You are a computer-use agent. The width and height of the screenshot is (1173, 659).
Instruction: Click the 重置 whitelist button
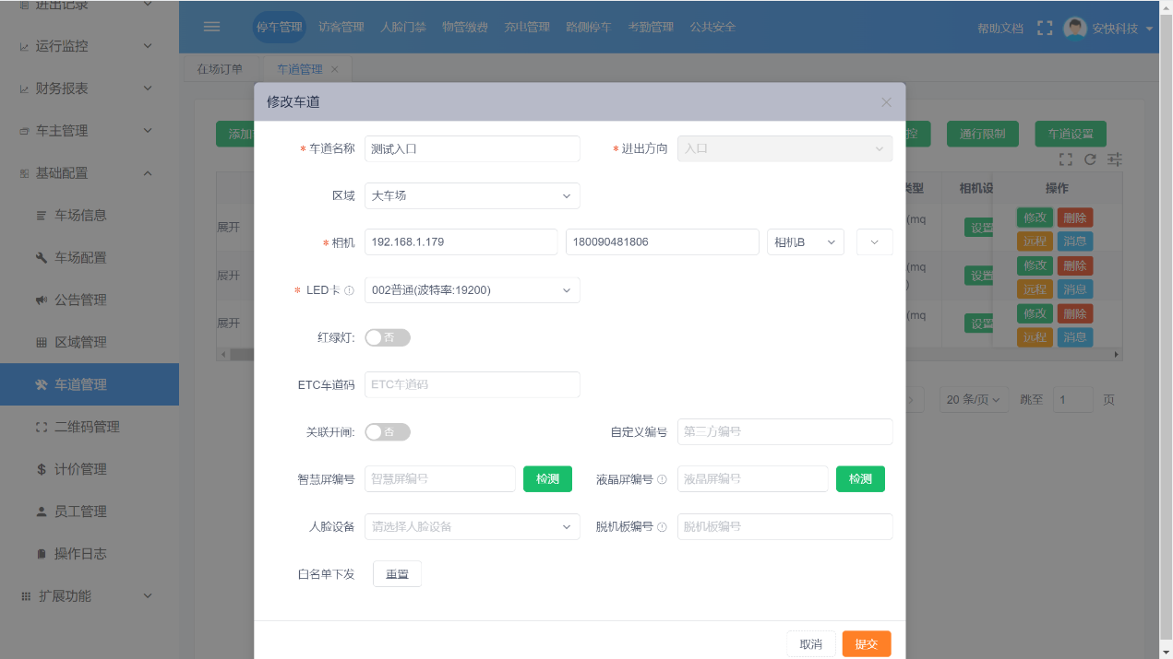pos(397,573)
